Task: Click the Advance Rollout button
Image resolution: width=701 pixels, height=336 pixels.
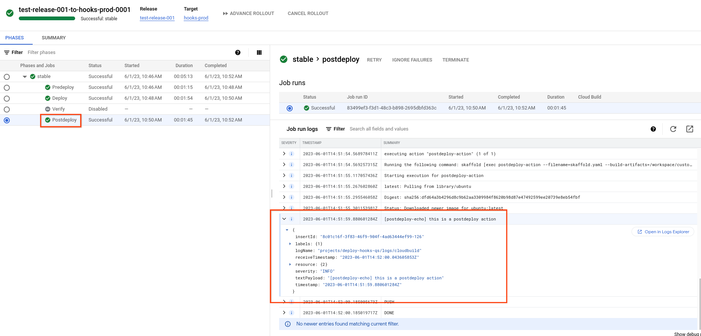Action: click(248, 13)
